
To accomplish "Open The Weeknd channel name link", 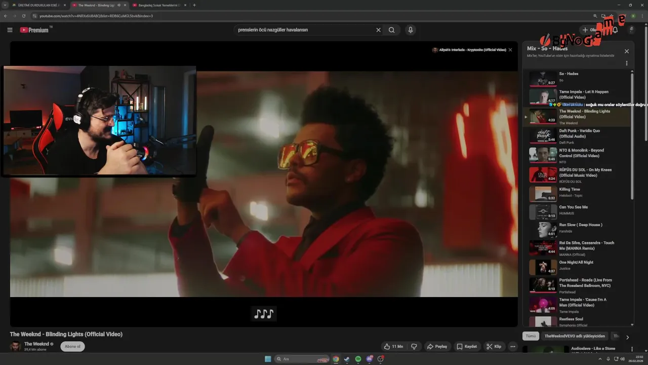I will (x=36, y=344).
